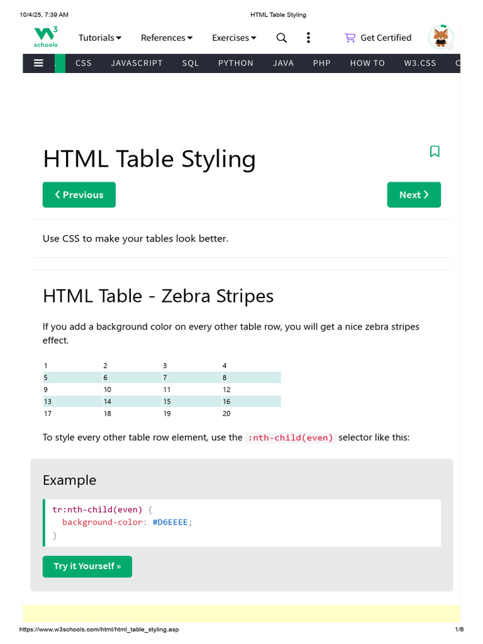
Task: Open the user profile avatar
Action: (x=441, y=37)
